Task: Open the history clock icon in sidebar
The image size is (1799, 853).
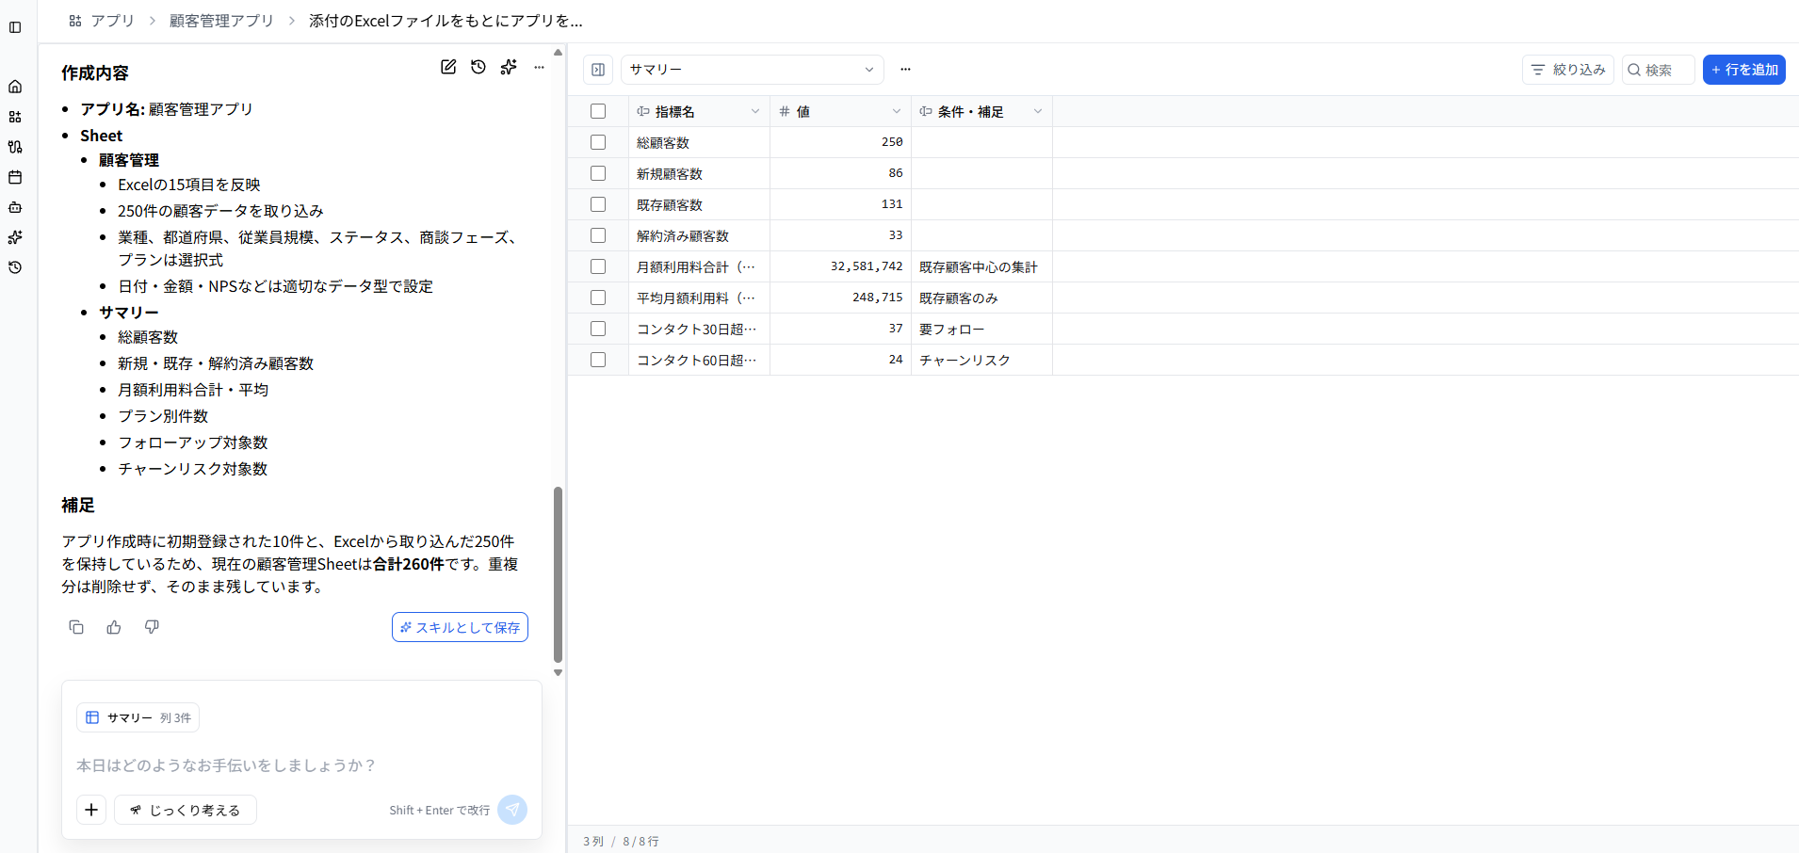Action: pyautogui.click(x=15, y=267)
